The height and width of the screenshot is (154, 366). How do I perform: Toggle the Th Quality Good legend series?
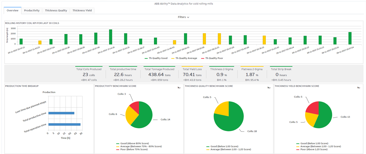(156, 58)
